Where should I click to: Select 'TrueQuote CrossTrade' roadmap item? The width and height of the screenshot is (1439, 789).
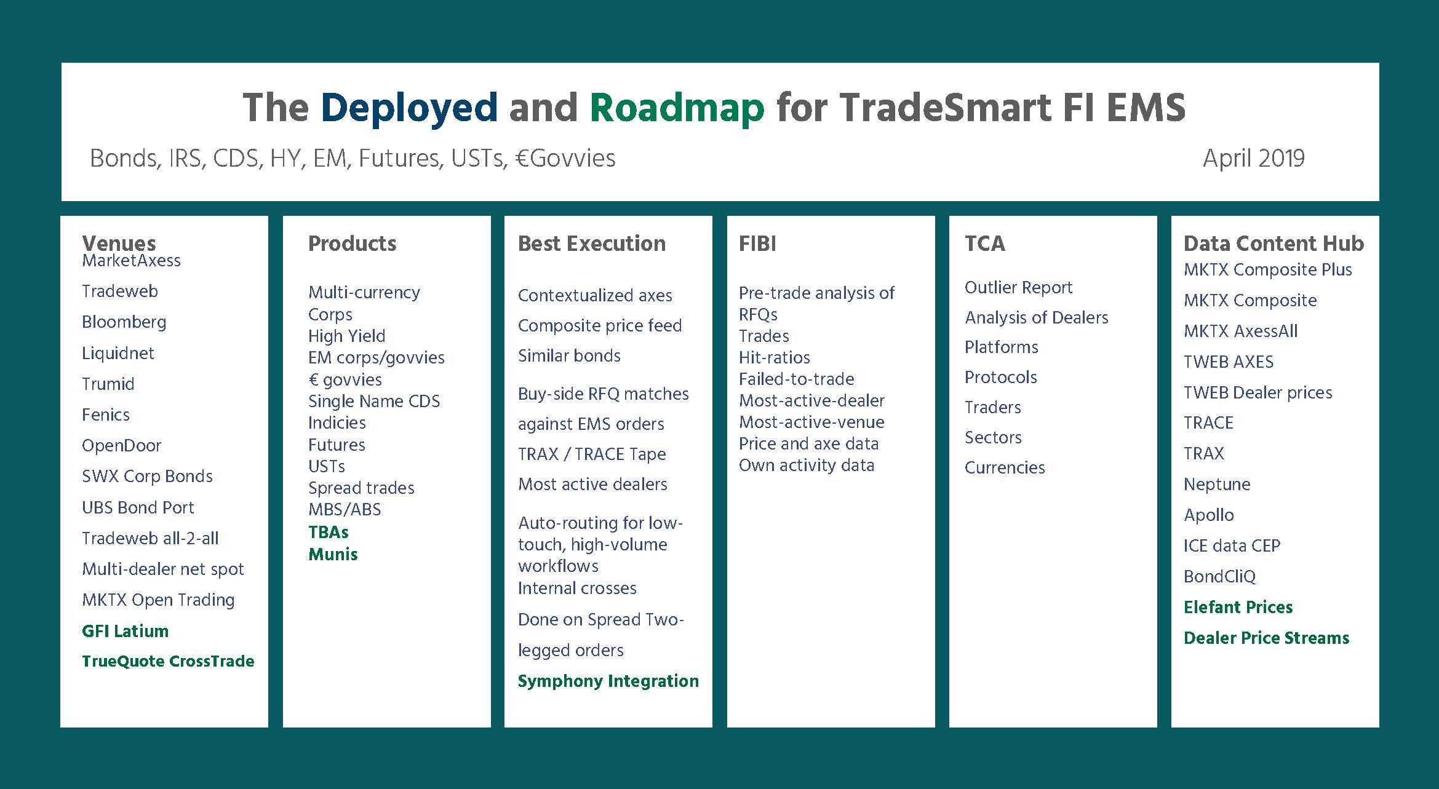(x=168, y=662)
